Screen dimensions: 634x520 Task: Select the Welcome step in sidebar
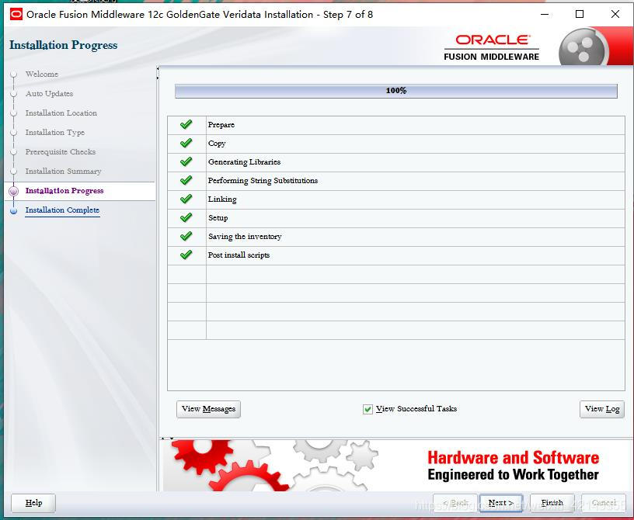tap(42, 75)
